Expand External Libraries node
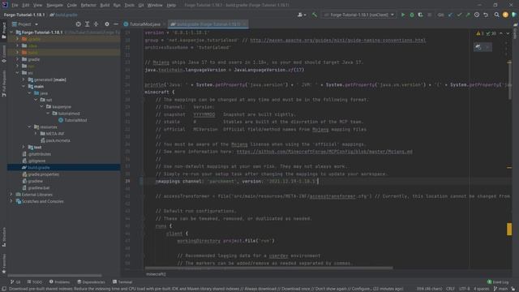 point(11,195)
